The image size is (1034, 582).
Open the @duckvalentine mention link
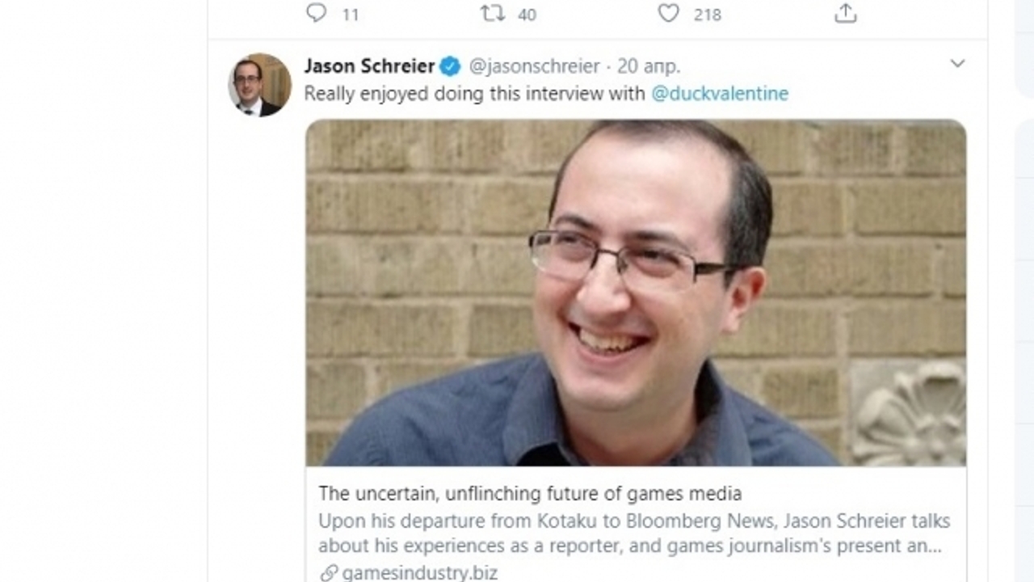(x=719, y=94)
